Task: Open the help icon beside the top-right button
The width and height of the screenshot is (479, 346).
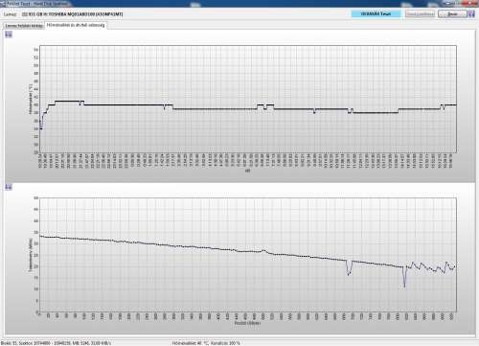Action: pyautogui.click(x=471, y=13)
